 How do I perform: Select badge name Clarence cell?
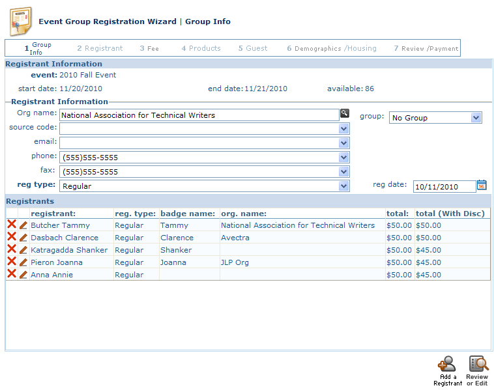[177, 238]
